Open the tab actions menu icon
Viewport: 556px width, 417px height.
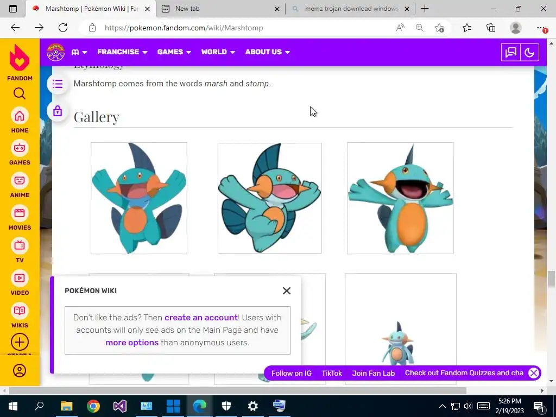point(13,9)
